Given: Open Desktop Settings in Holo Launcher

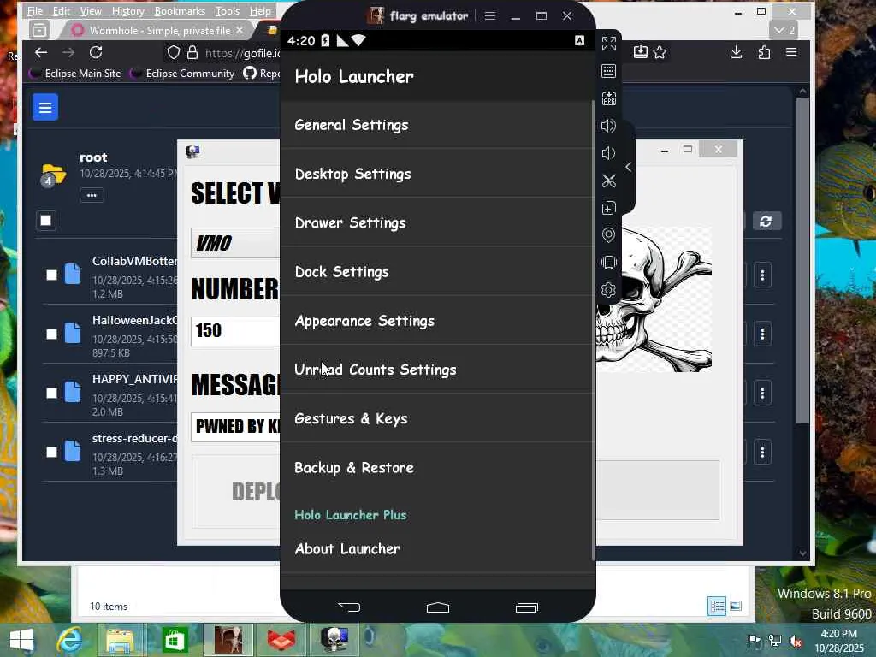Looking at the screenshot, I should tap(436, 173).
